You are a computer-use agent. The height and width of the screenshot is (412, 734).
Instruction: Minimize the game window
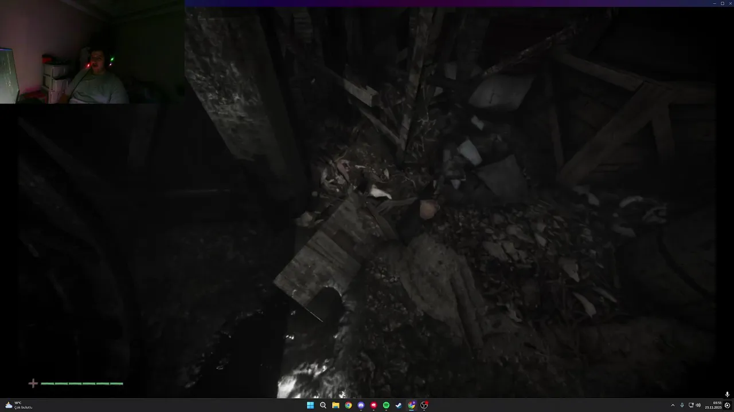(x=715, y=3)
